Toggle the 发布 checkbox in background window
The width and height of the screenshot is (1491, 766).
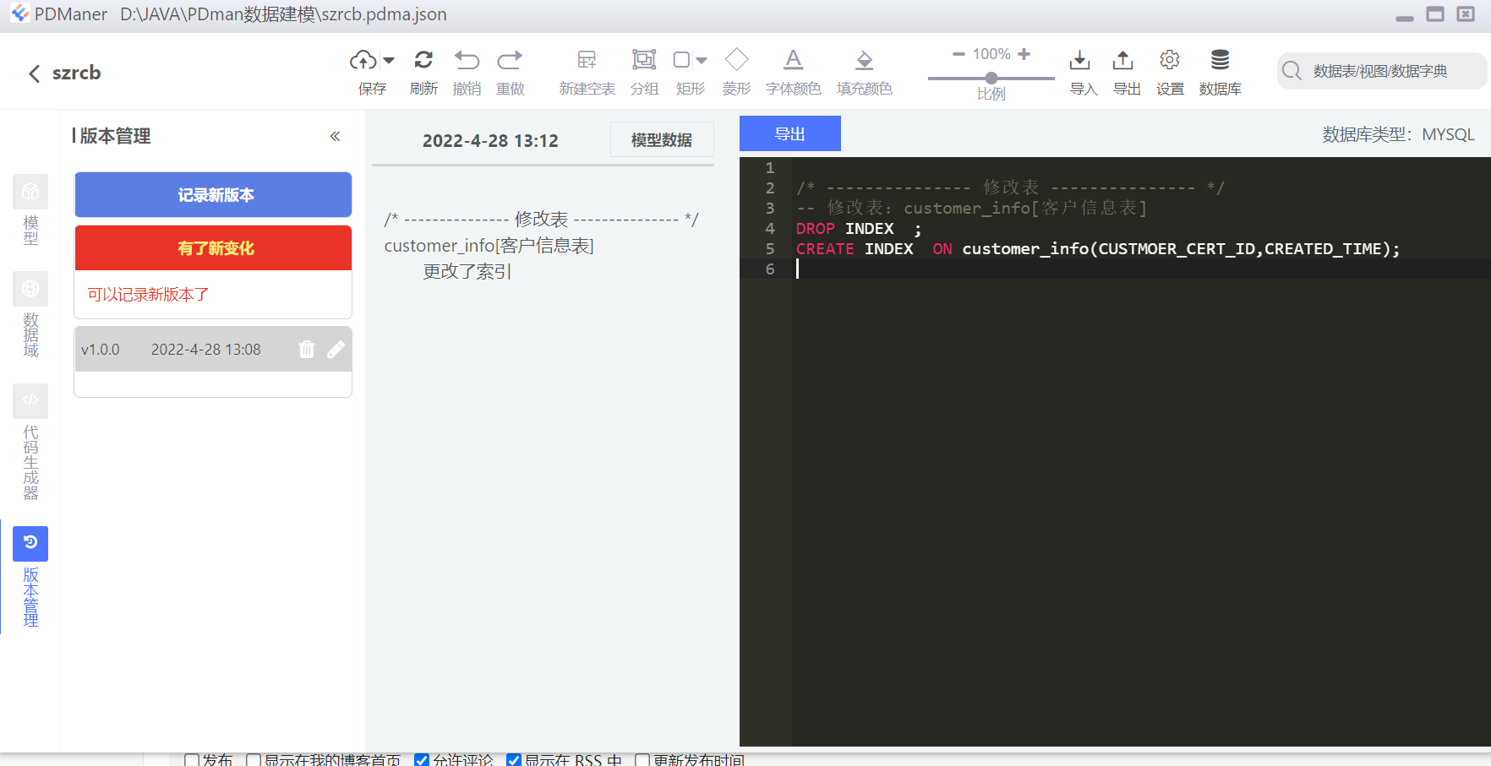click(x=192, y=760)
